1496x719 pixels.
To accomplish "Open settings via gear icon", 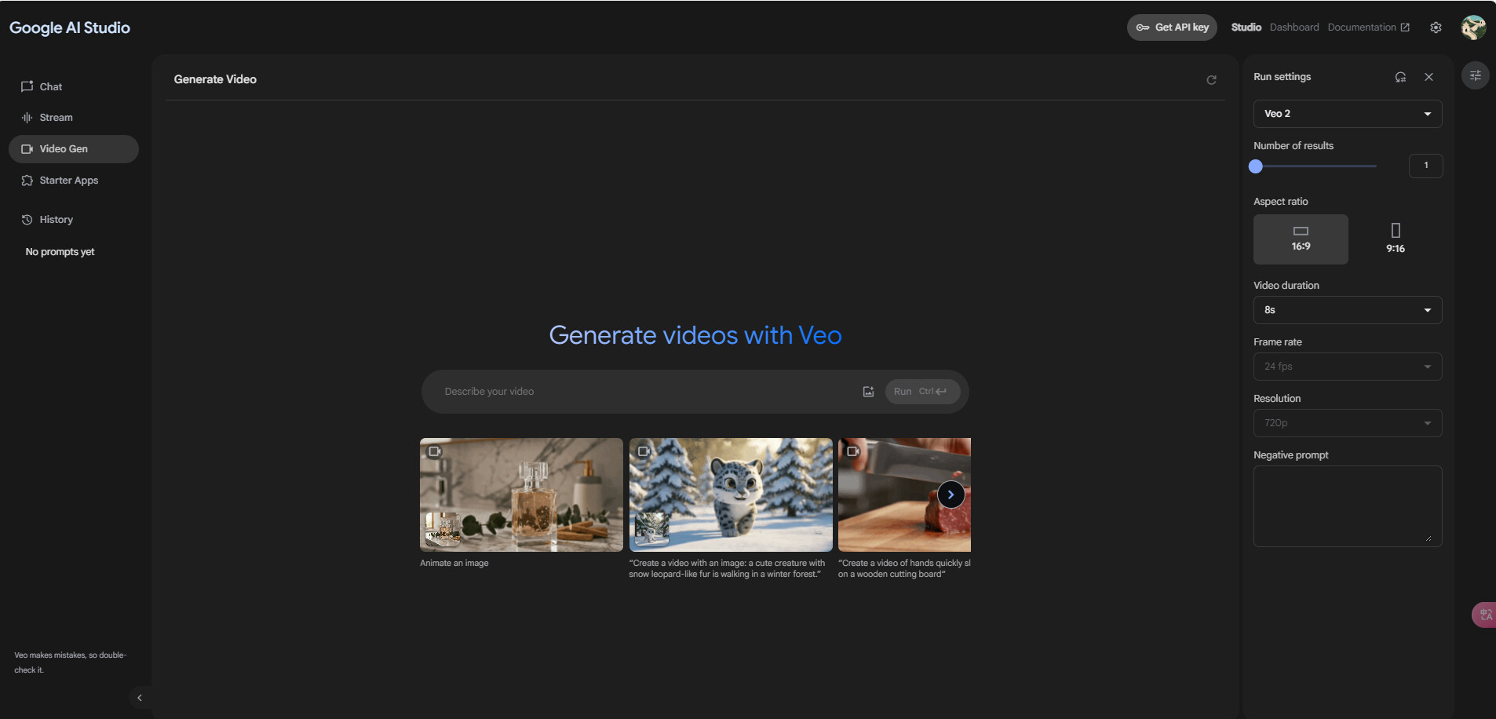I will [x=1436, y=27].
